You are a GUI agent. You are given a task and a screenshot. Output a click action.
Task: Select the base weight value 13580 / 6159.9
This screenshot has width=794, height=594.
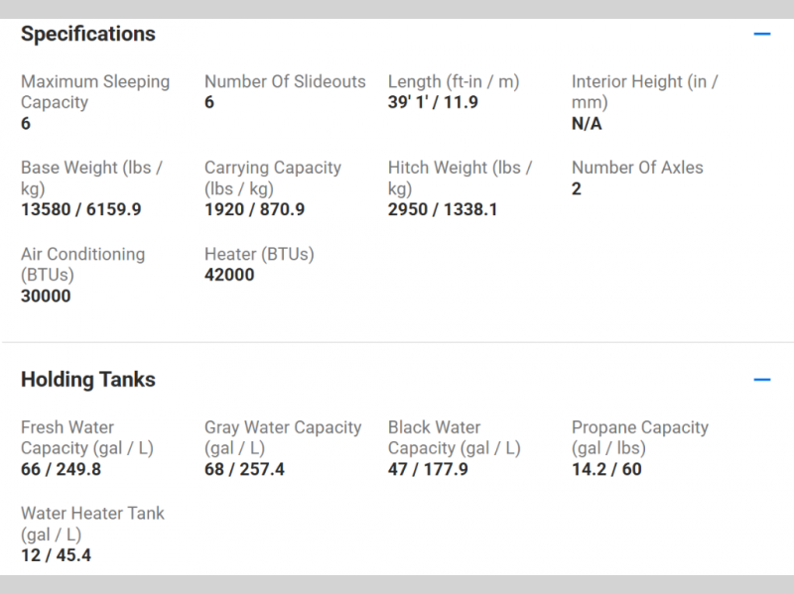81,209
